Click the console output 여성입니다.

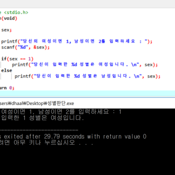point(67,118)
